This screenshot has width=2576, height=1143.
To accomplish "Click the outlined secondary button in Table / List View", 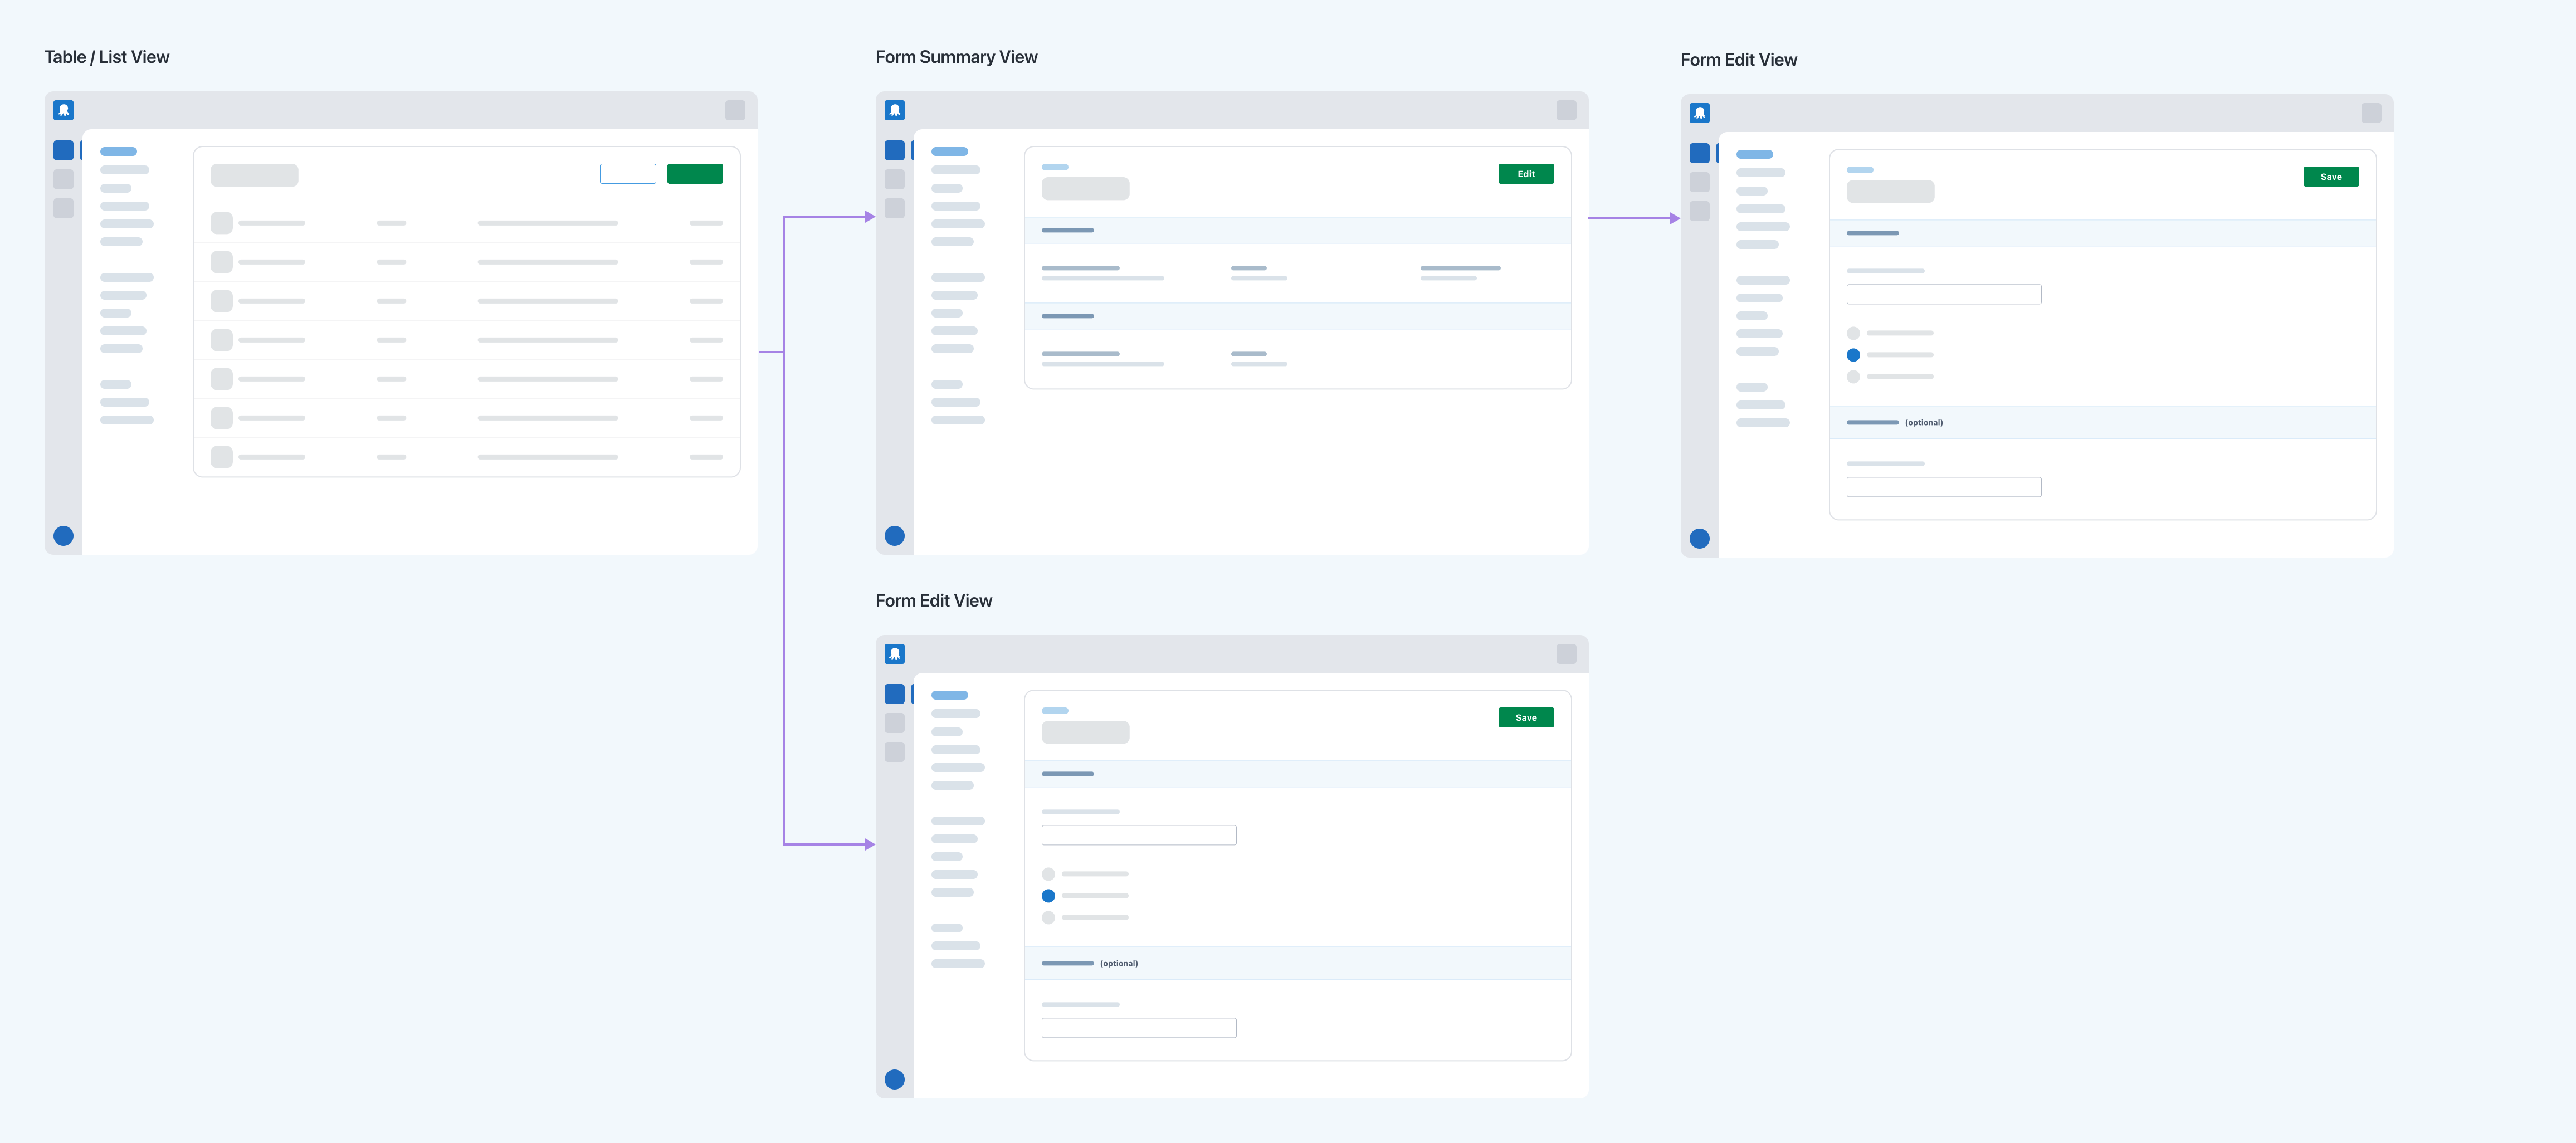I will pyautogui.click(x=628, y=174).
